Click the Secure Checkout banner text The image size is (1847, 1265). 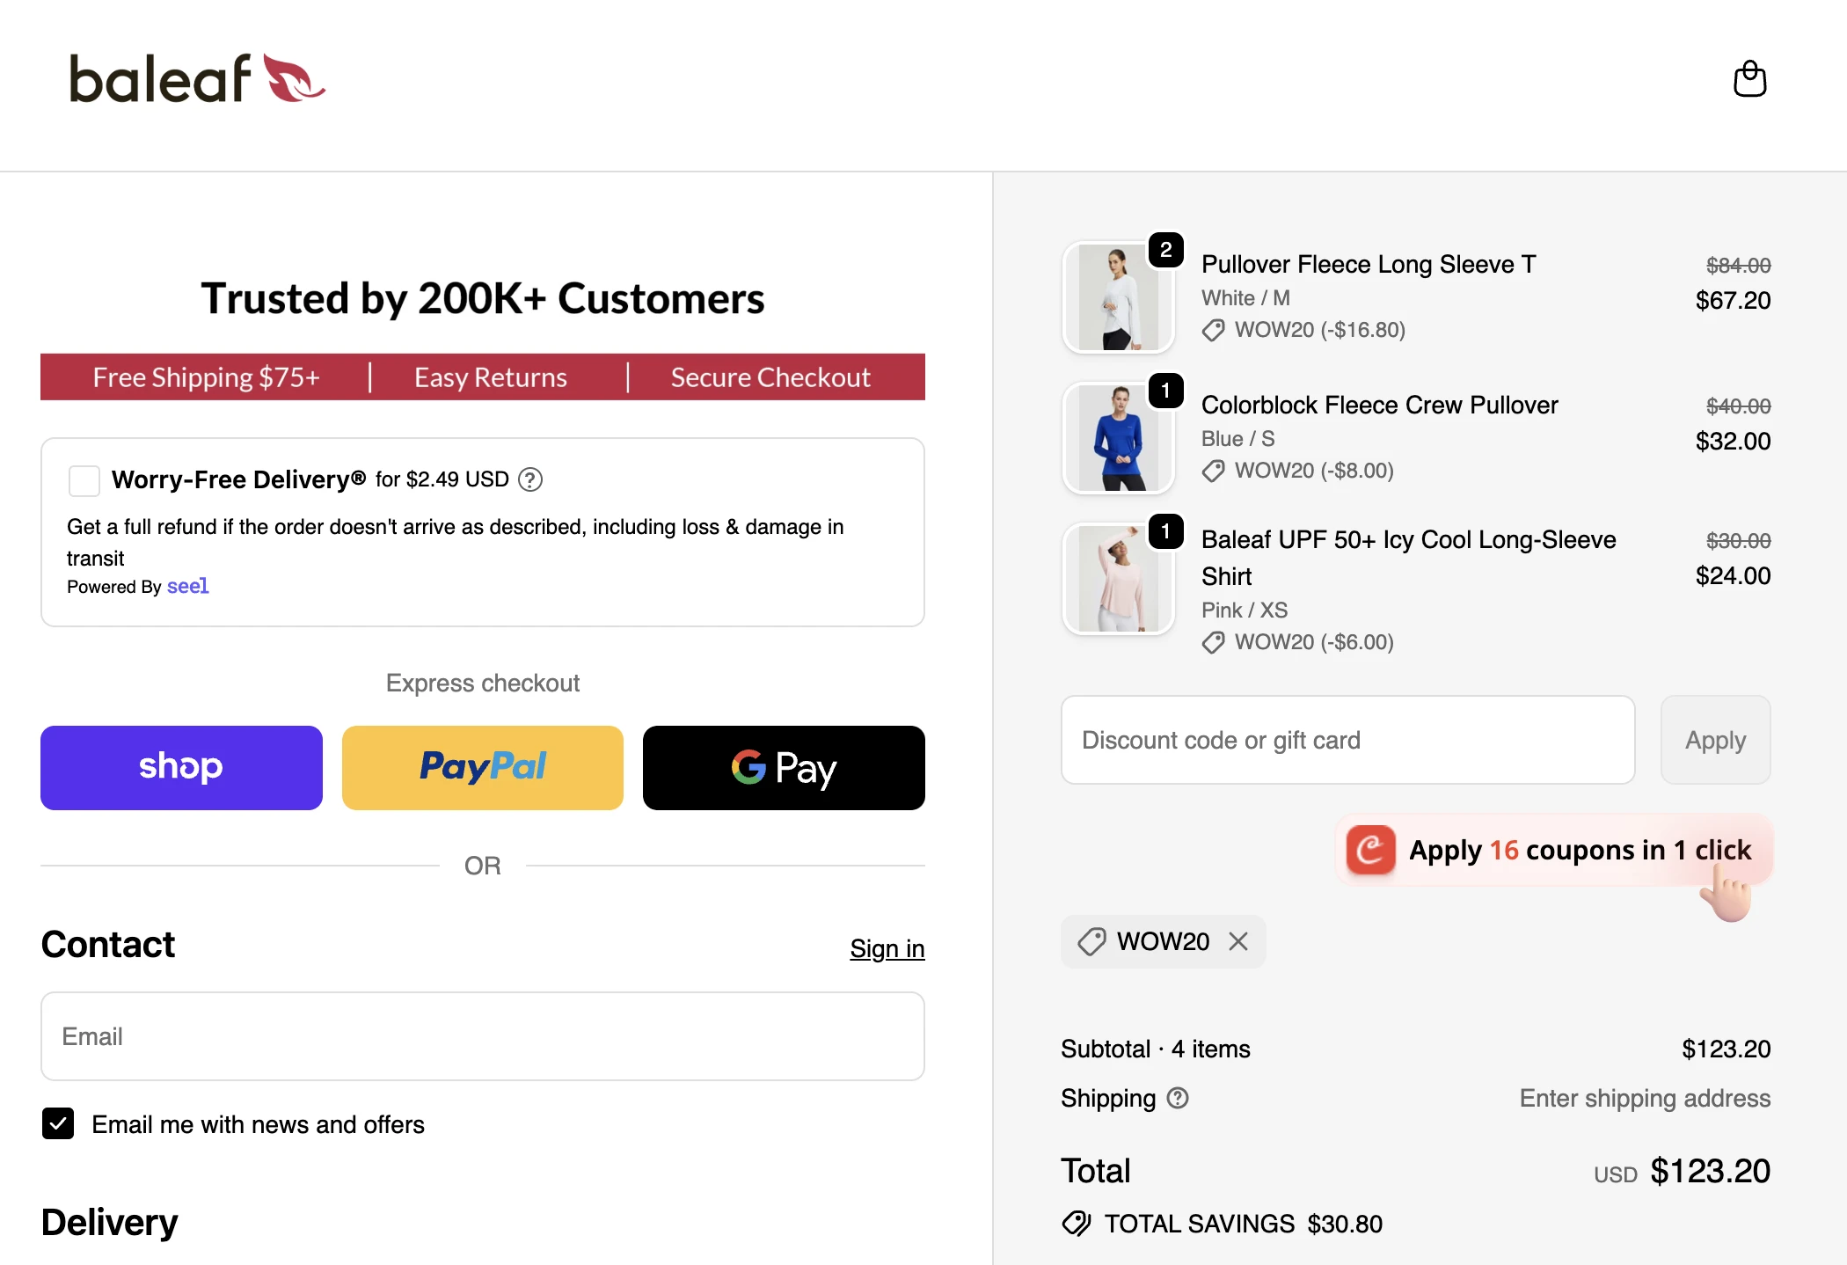coord(770,377)
